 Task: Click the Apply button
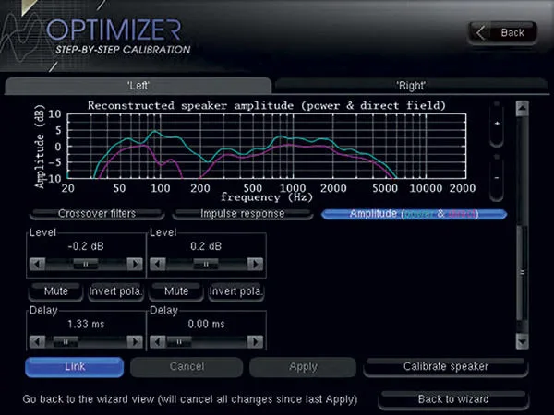pos(303,367)
